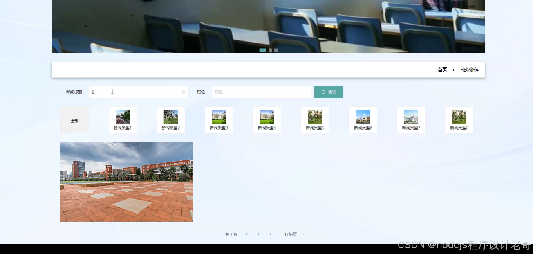
Task: Go to 首页 via breadcrumb
Action: pos(442,70)
